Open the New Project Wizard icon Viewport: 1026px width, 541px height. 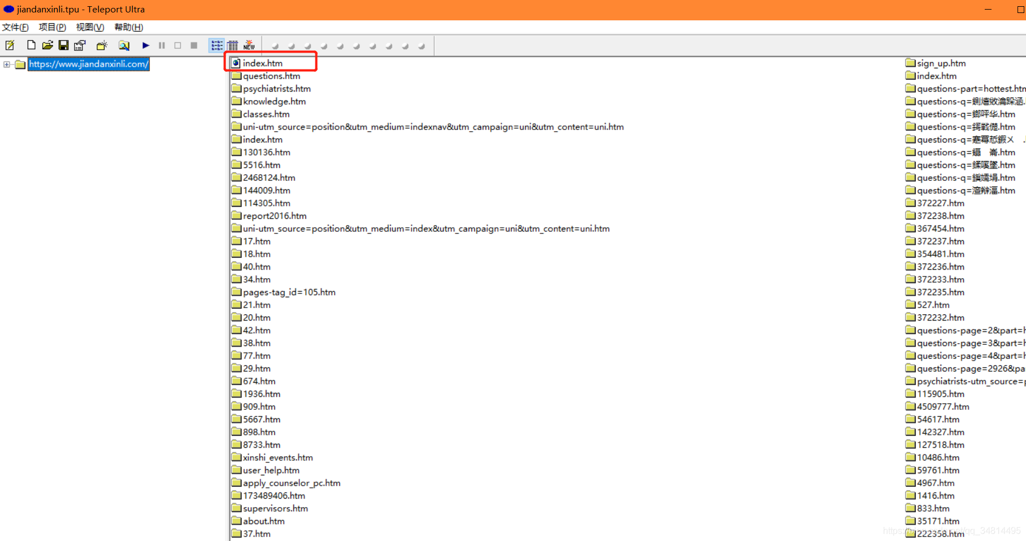(10, 45)
